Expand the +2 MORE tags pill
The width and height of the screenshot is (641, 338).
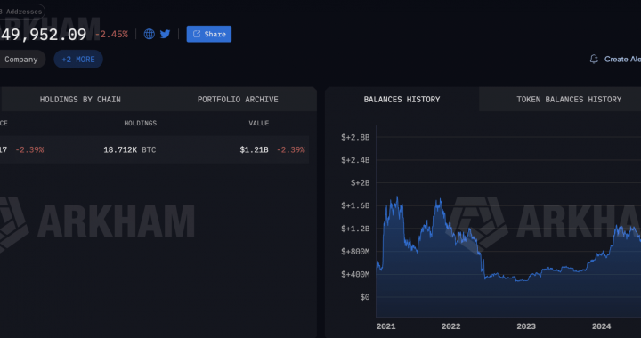[x=78, y=60]
